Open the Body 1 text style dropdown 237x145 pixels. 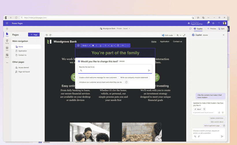coord(86,46)
